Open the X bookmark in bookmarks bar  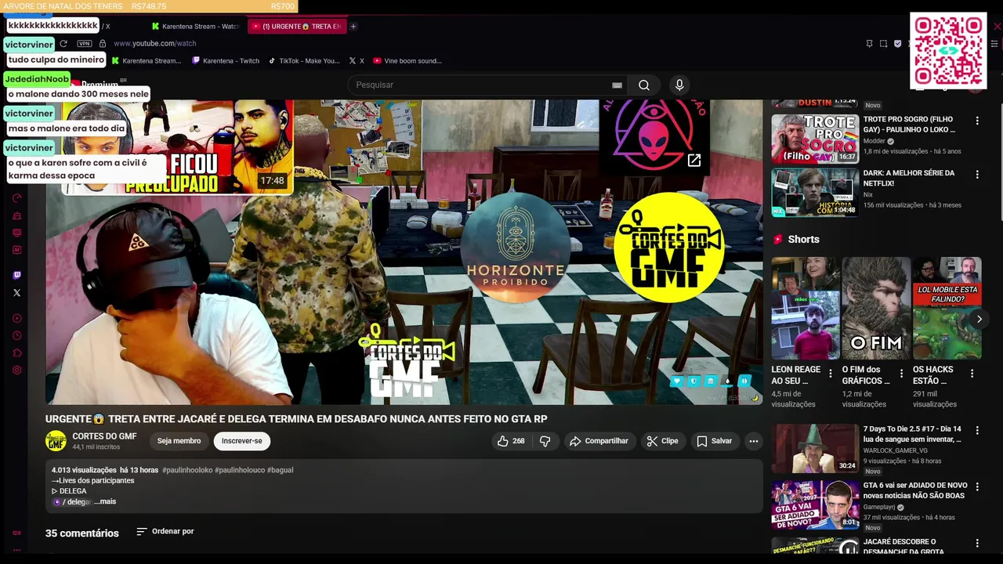click(357, 61)
